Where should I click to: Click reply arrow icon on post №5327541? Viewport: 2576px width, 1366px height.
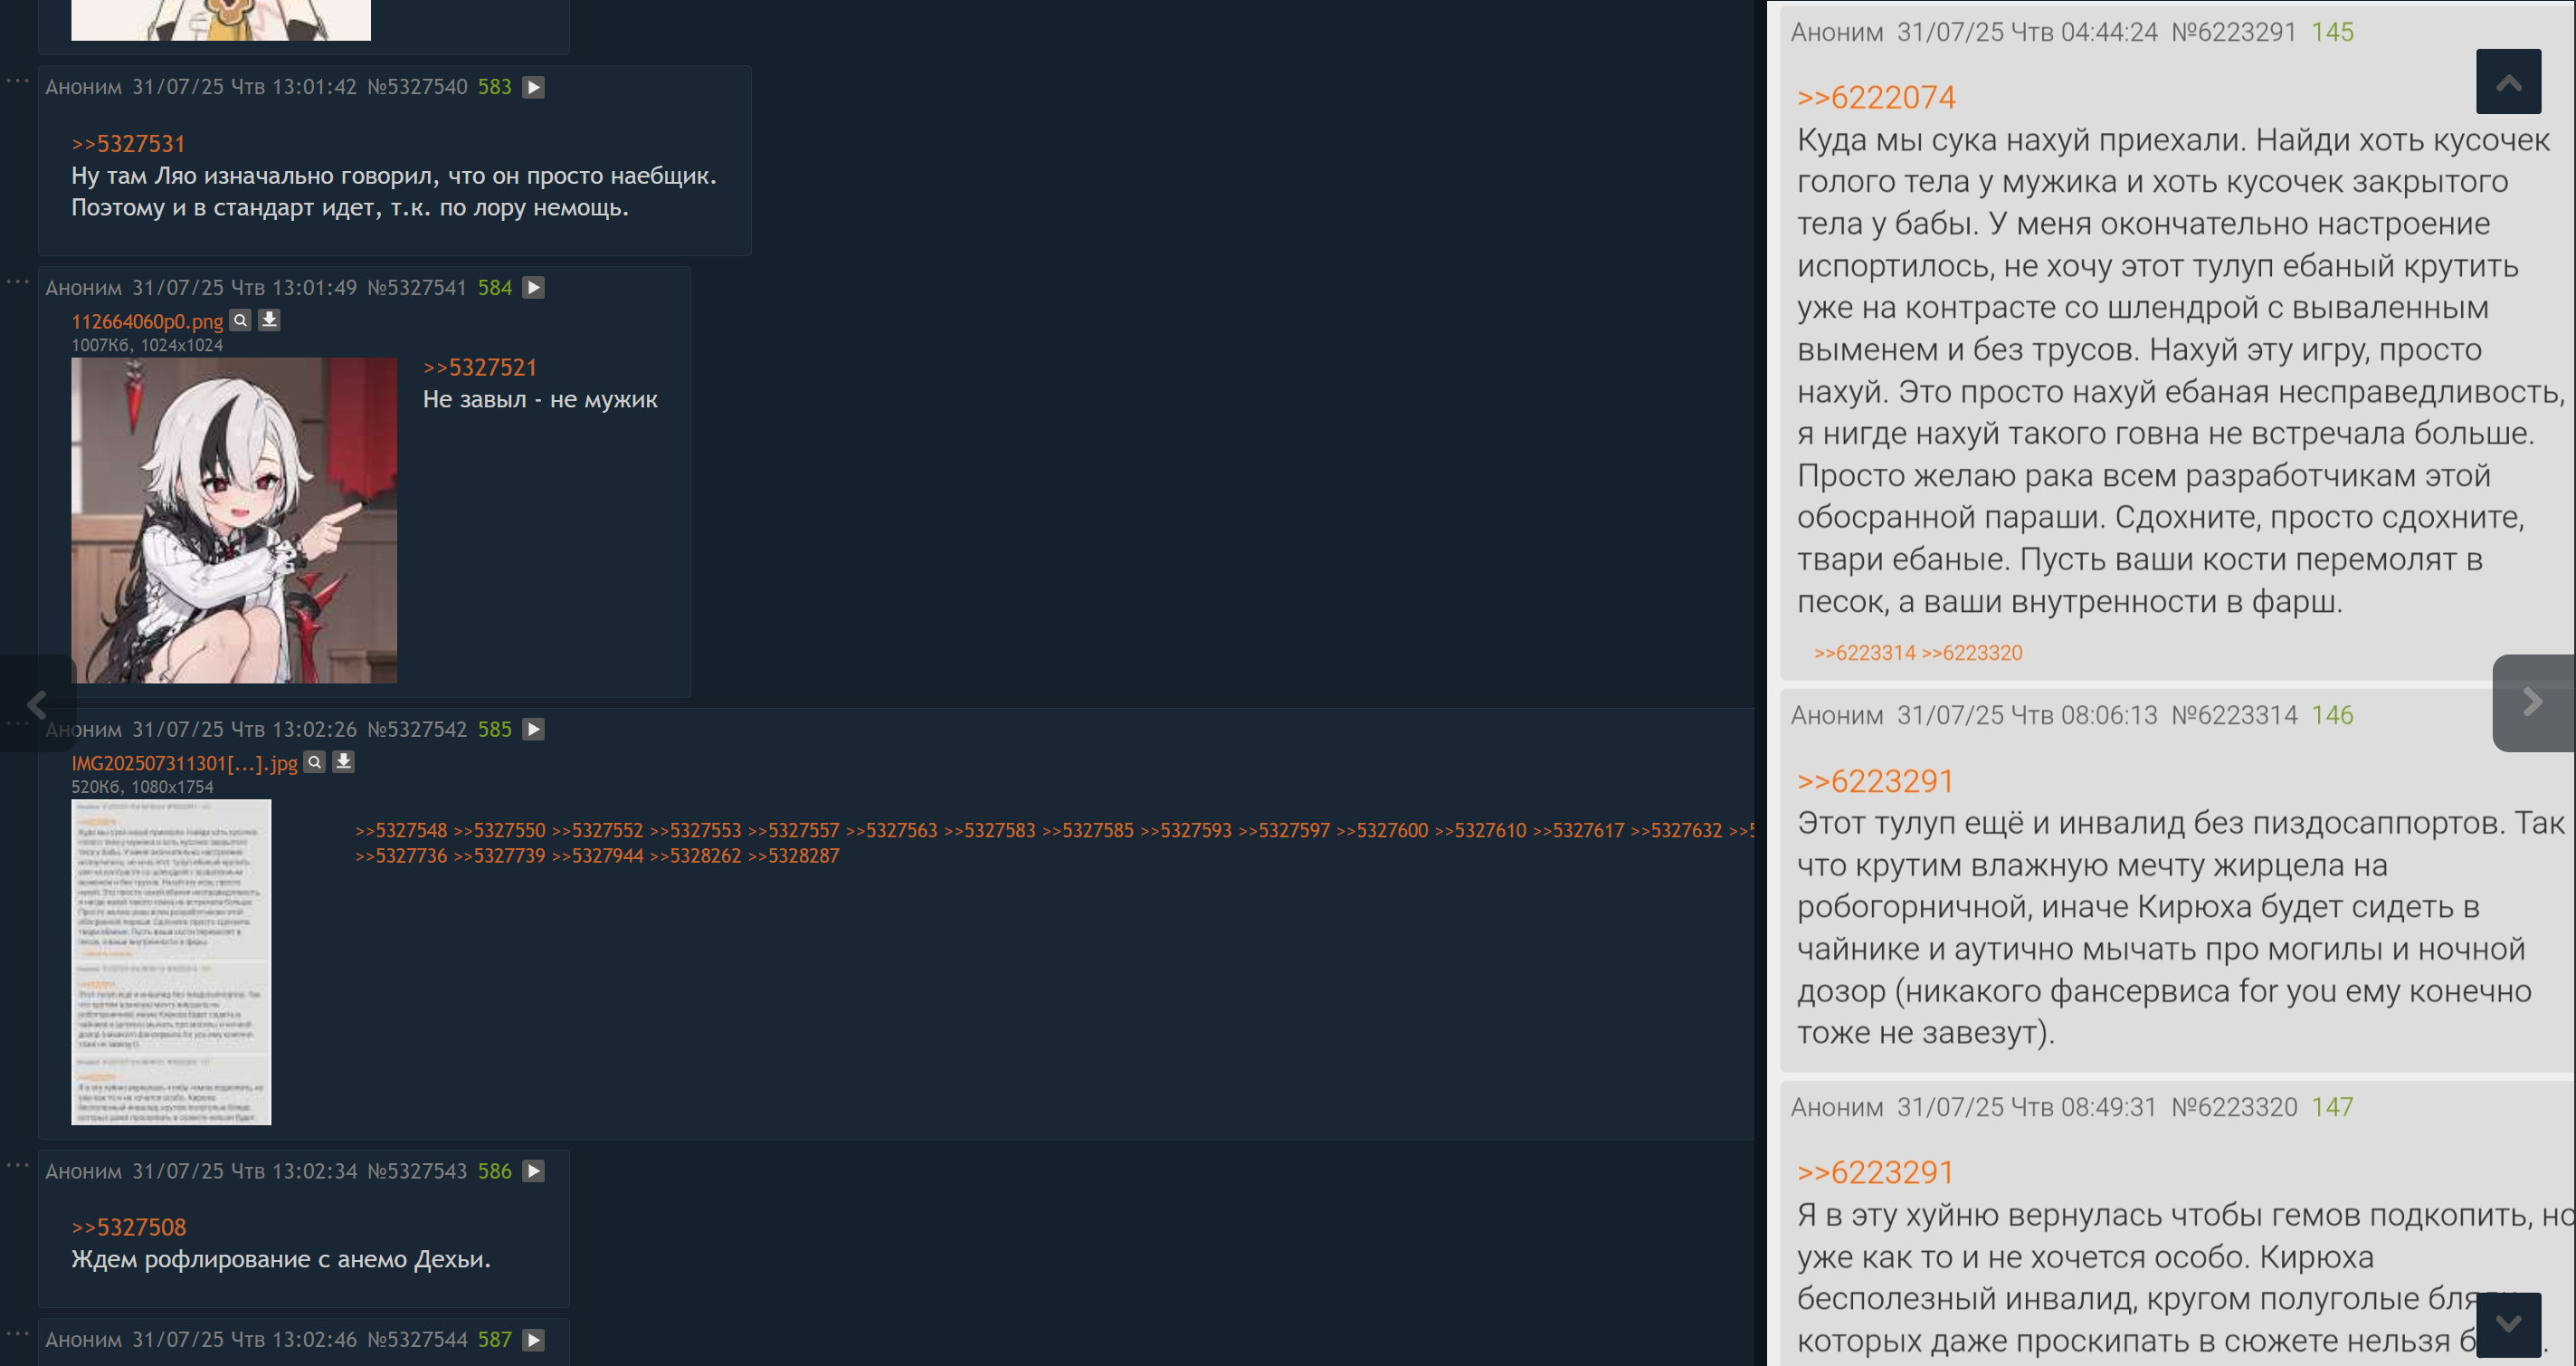533,288
